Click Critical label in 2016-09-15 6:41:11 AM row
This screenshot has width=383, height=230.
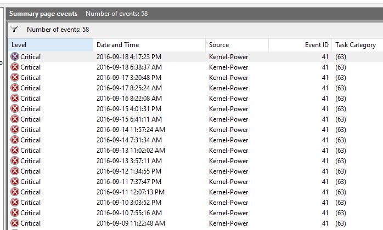pyautogui.click(x=31, y=119)
